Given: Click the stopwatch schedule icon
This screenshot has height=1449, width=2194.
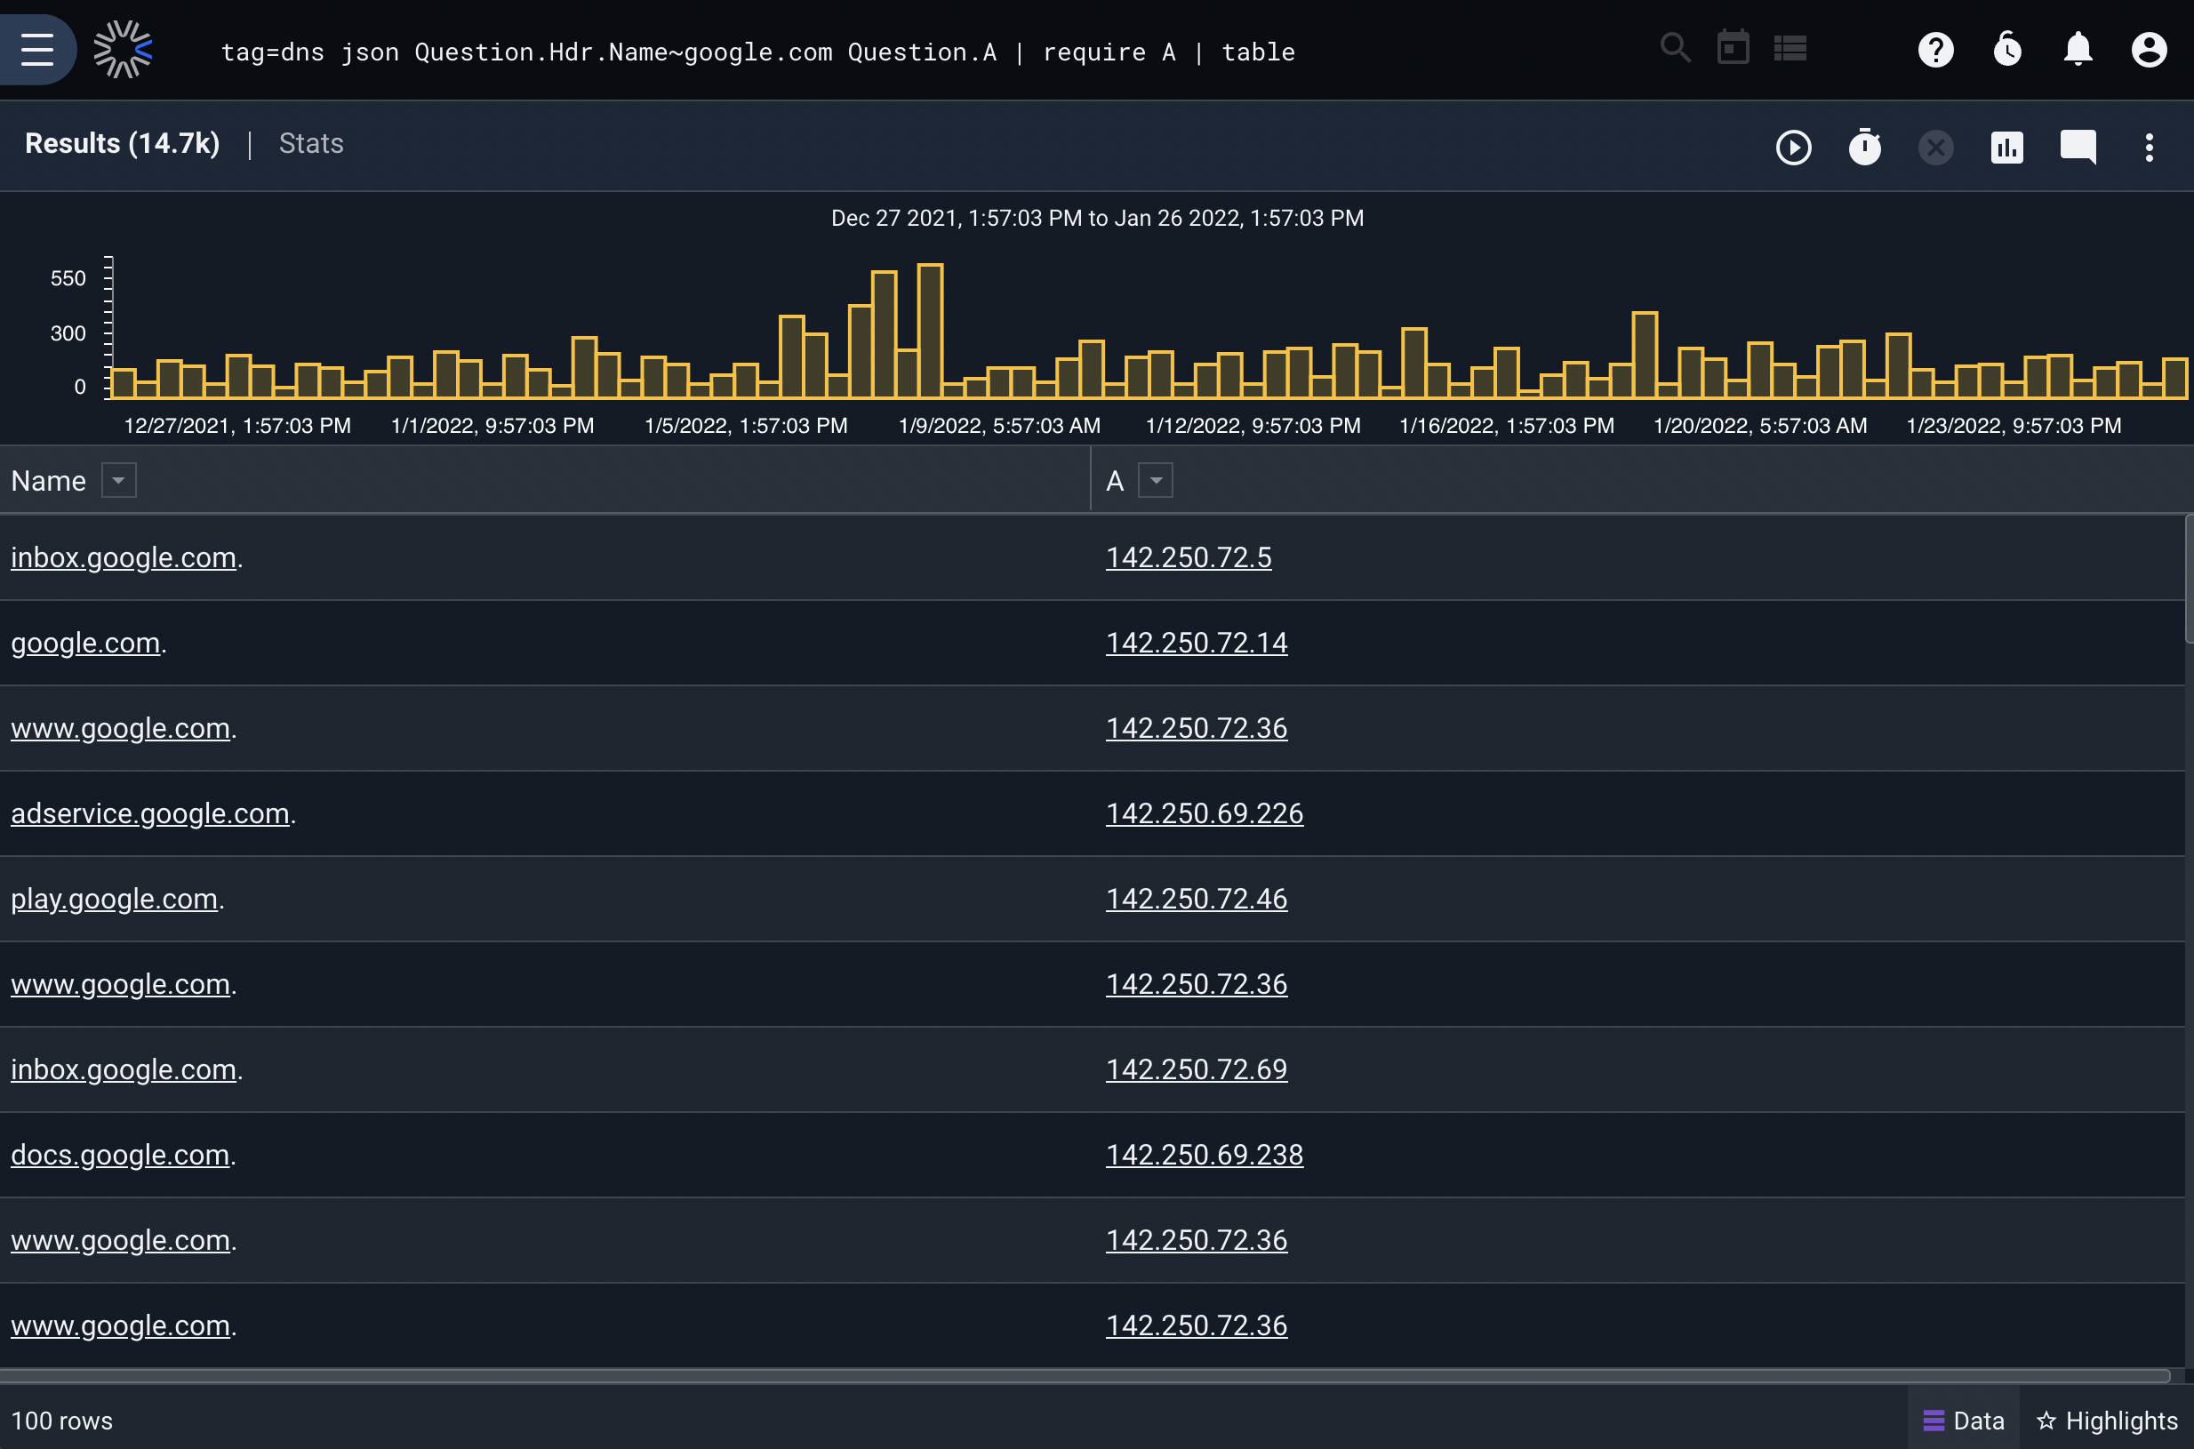Looking at the screenshot, I should tap(1864, 147).
